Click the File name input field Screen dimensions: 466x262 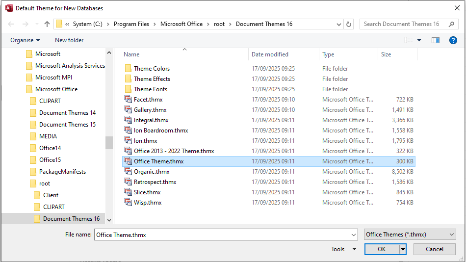(x=222, y=235)
